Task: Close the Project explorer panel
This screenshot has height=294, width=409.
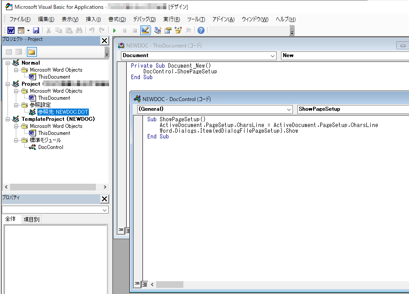Action: (104, 41)
